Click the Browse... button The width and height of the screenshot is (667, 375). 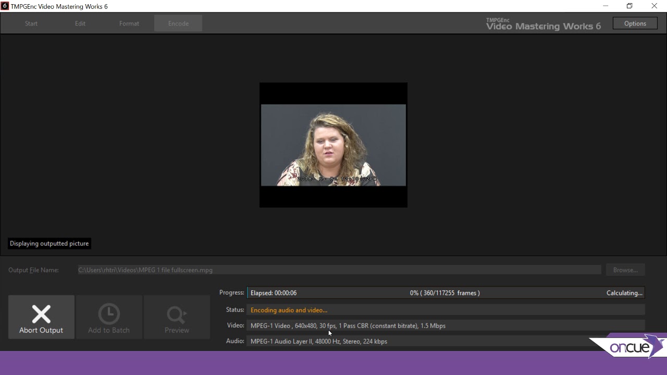[x=625, y=270]
